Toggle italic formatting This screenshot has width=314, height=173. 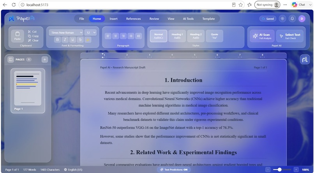tap(65, 40)
